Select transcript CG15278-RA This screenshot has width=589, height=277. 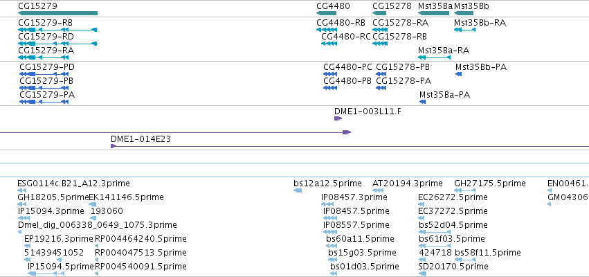coord(380,30)
